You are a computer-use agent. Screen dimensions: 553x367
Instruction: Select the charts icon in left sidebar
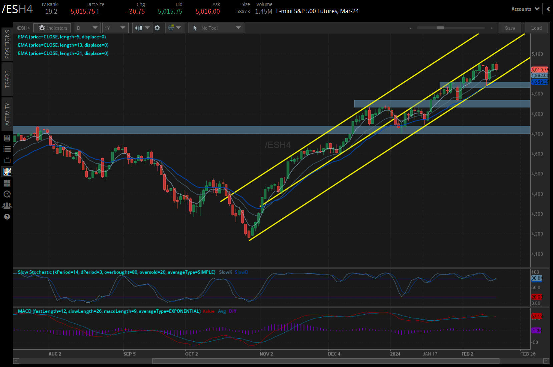pyautogui.click(x=7, y=171)
